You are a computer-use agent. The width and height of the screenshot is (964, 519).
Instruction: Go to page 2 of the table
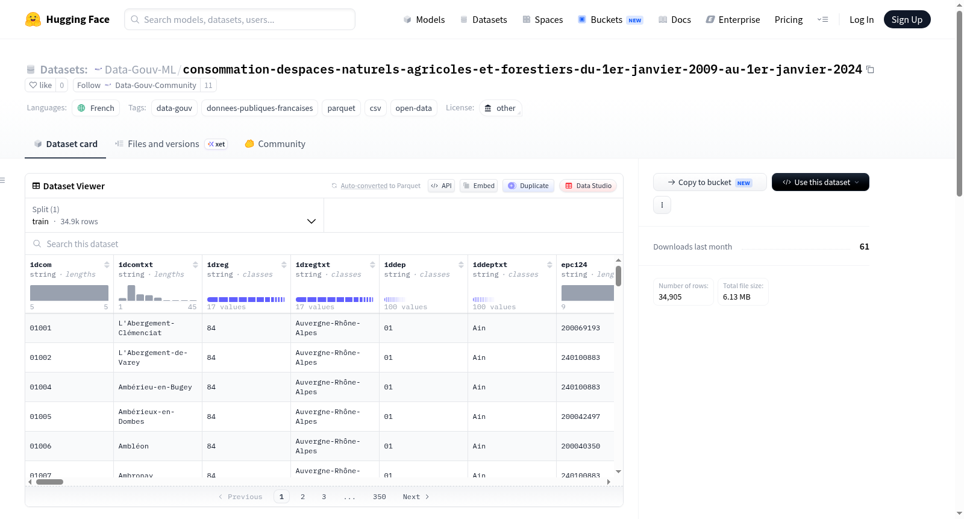click(x=302, y=497)
